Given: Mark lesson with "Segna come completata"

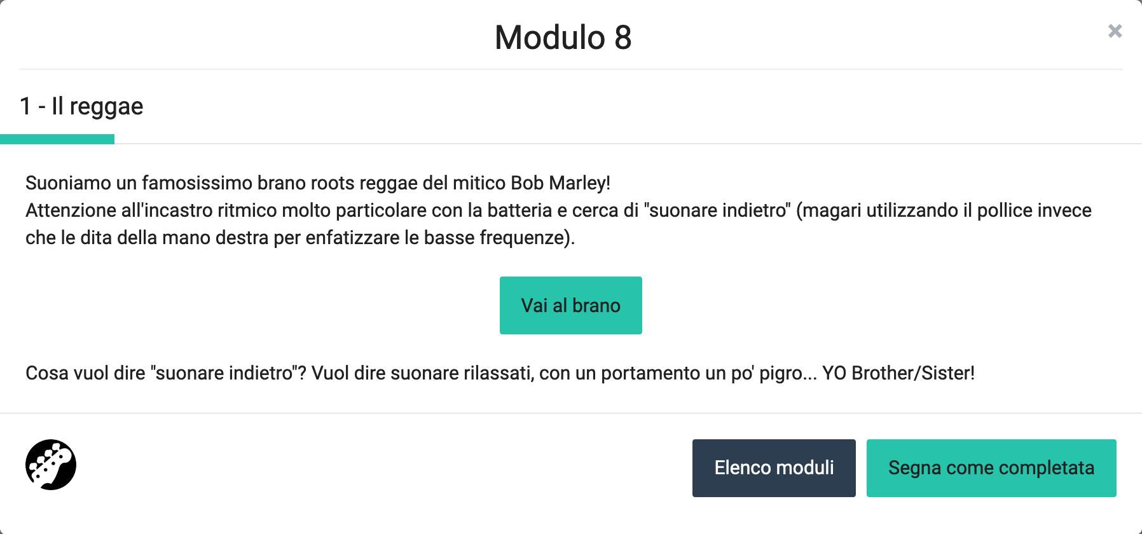Looking at the screenshot, I should pyautogui.click(x=991, y=468).
